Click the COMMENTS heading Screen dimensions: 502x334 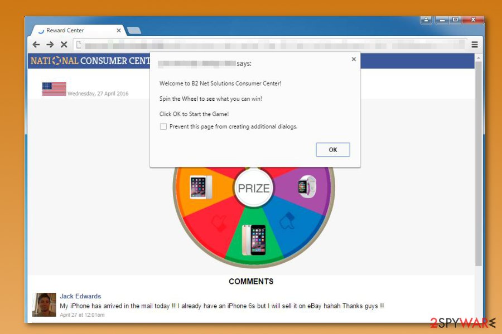(251, 282)
